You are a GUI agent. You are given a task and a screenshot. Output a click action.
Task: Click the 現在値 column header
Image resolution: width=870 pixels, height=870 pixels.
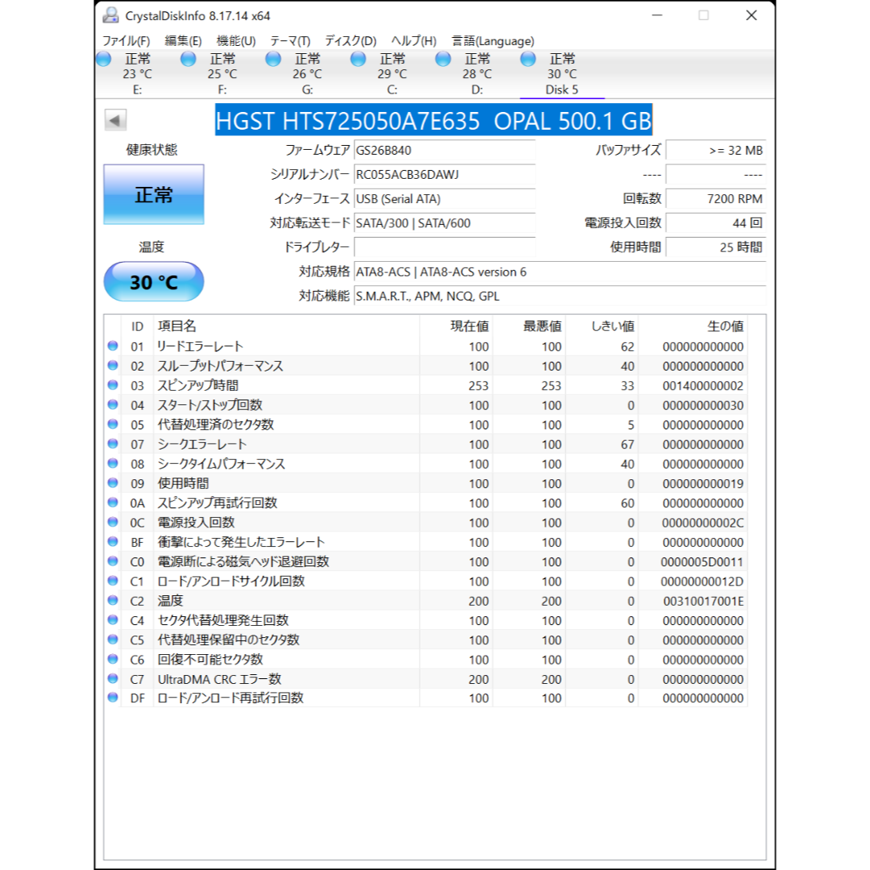(456, 326)
